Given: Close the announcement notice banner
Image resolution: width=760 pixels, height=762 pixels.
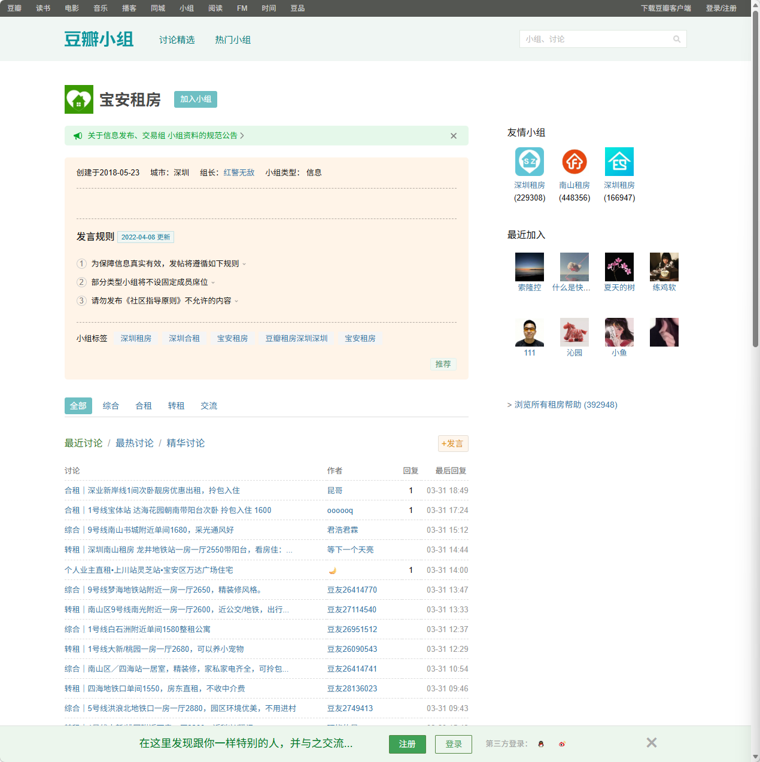Looking at the screenshot, I should point(454,136).
